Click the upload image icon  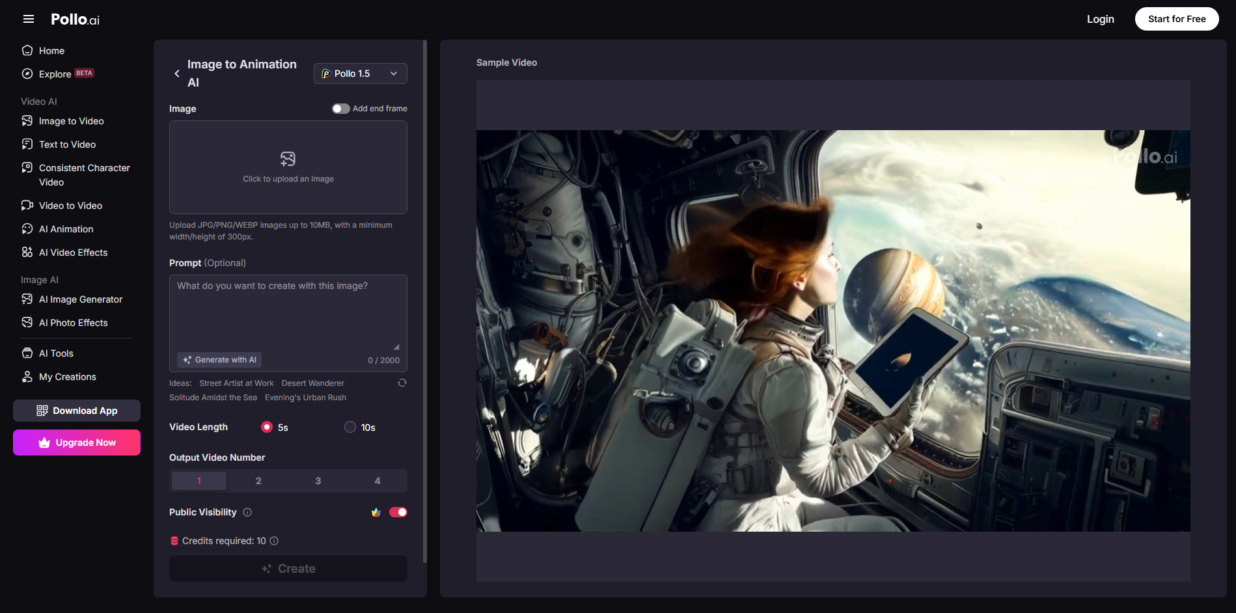(288, 159)
